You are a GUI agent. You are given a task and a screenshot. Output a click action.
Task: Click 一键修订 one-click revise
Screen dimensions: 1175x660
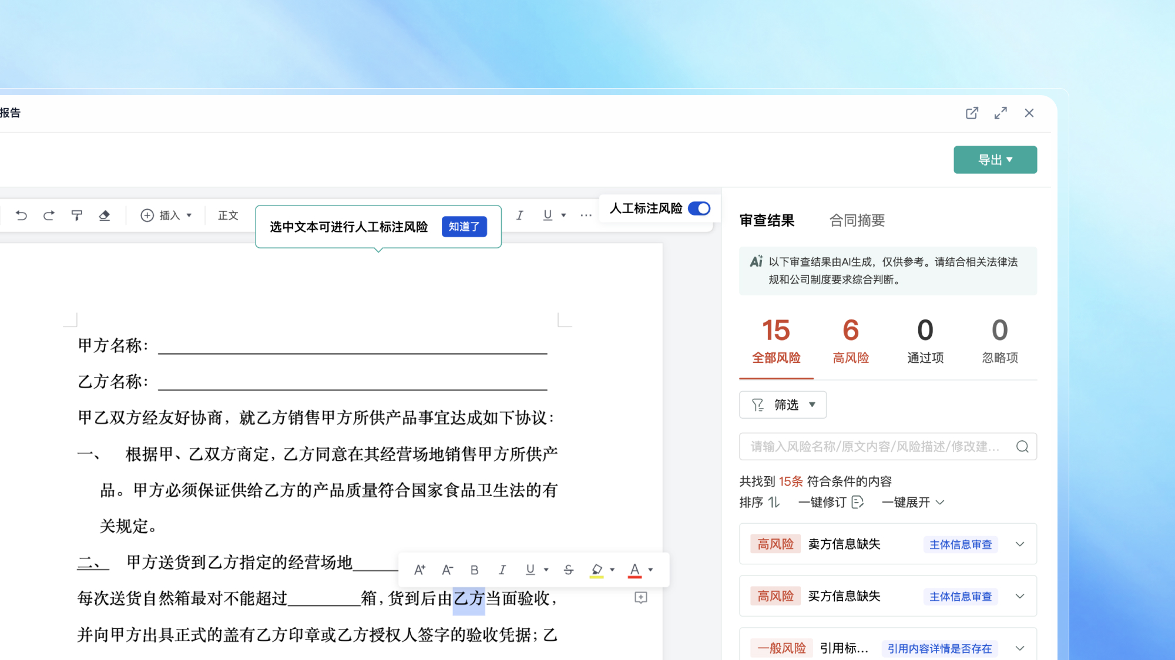tap(831, 503)
